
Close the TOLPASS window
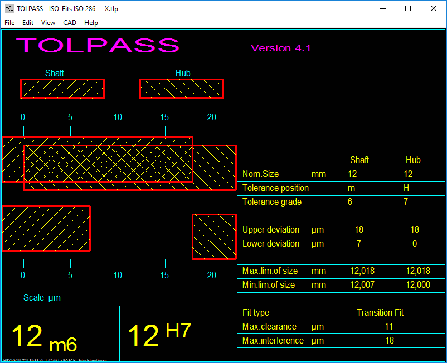tap(433, 8)
